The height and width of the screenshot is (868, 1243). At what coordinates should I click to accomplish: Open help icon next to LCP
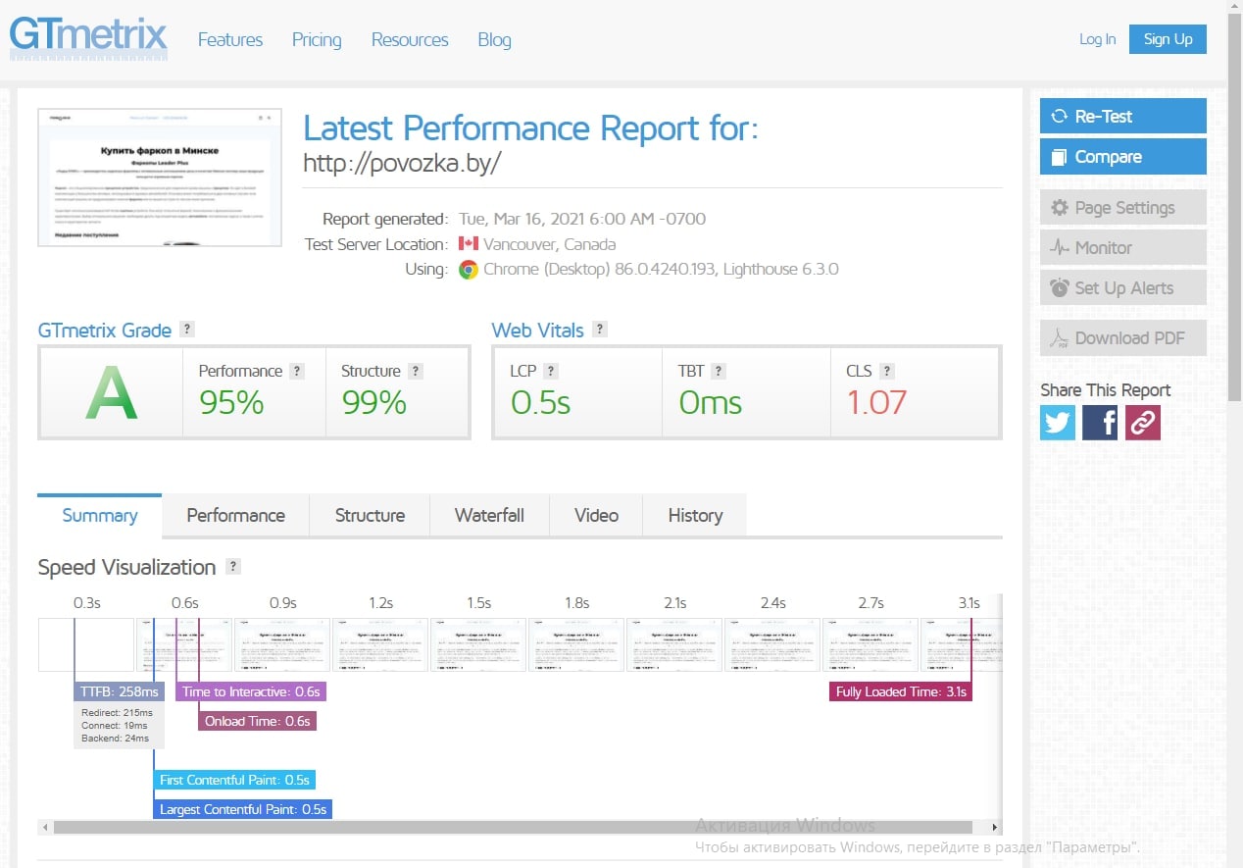pyautogui.click(x=551, y=371)
